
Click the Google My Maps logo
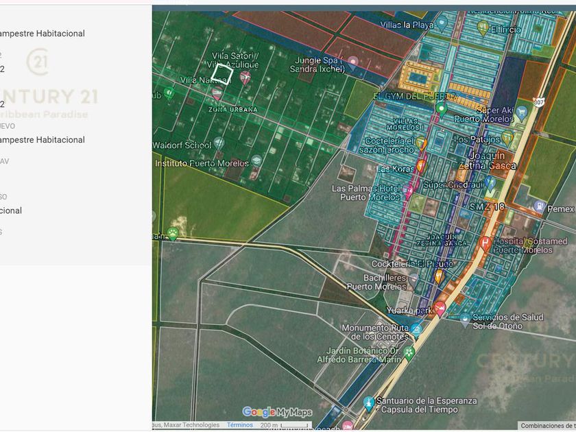tap(277, 412)
